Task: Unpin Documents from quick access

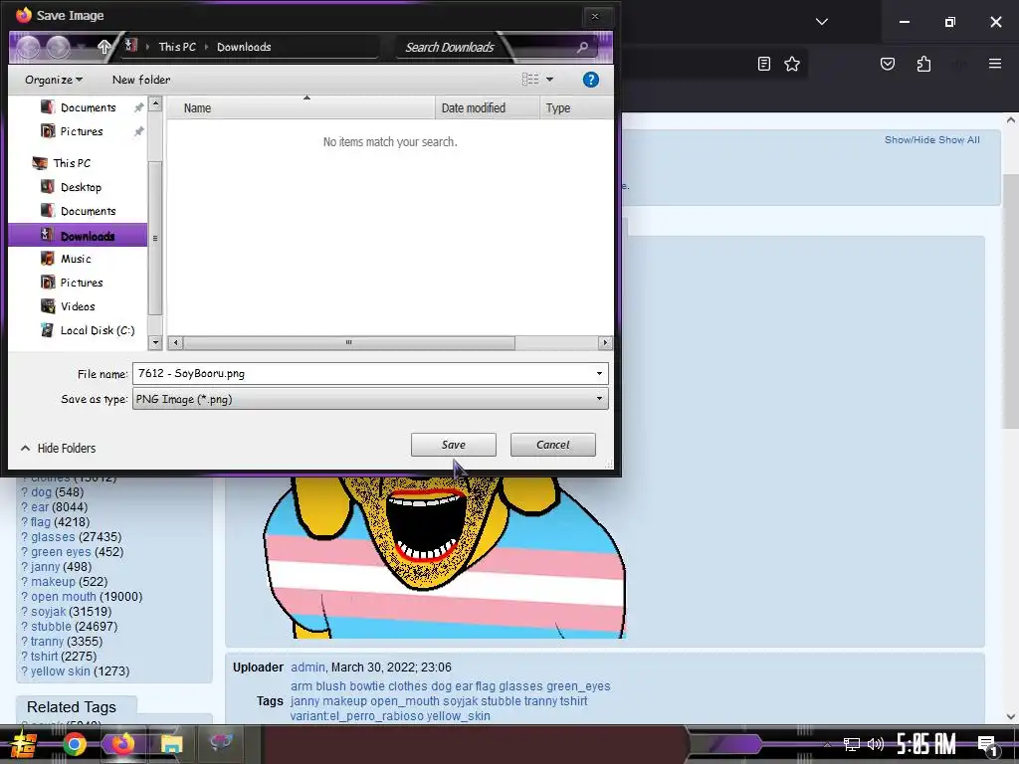Action: point(138,107)
